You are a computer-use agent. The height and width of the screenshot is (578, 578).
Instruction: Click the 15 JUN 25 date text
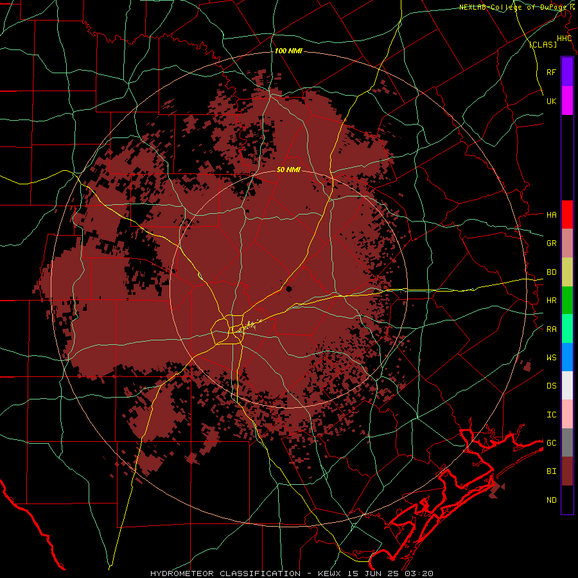[x=372, y=574]
